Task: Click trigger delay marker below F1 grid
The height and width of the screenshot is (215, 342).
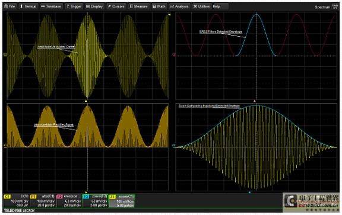Action: (86, 192)
